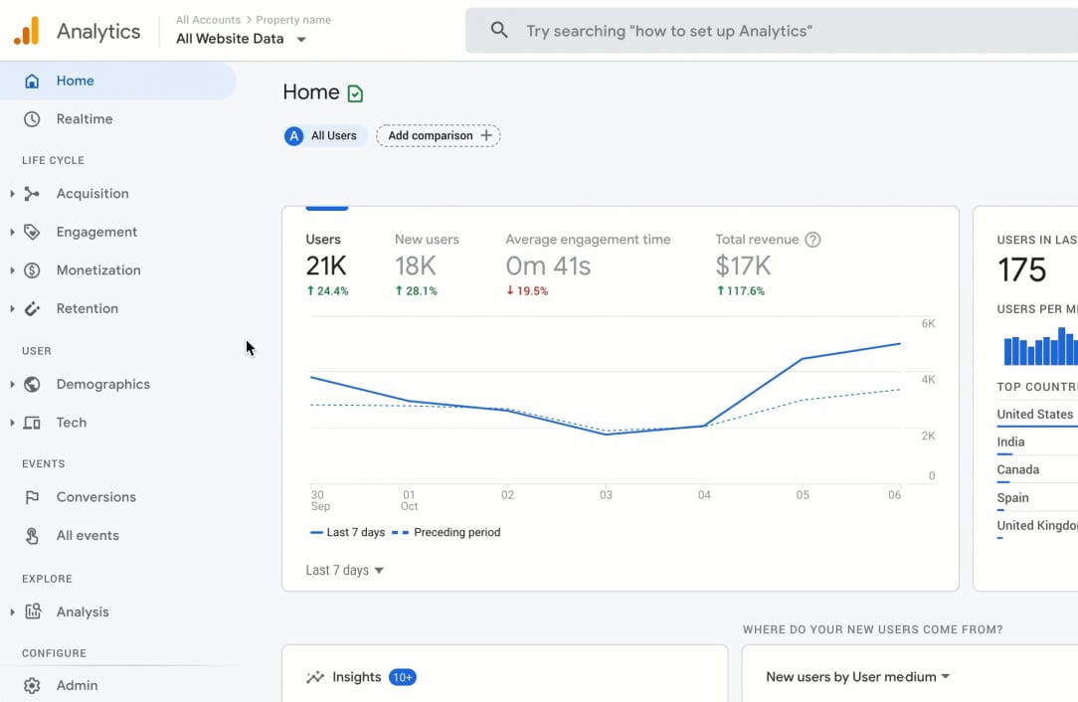This screenshot has width=1078, height=702.
Task: Click the Conversions flag icon
Action: click(32, 497)
